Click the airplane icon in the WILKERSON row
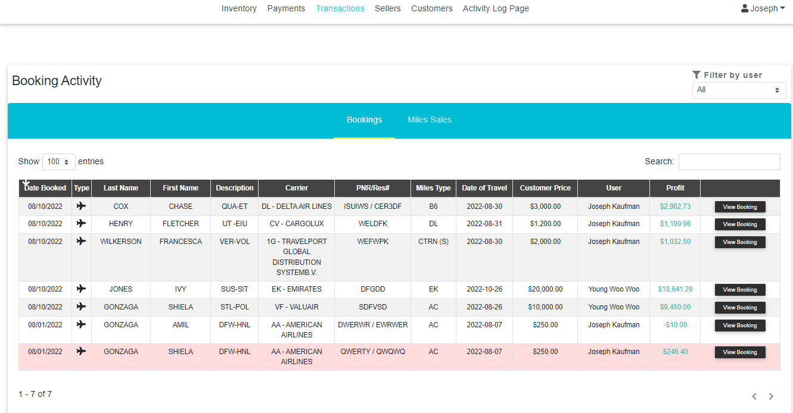The width and height of the screenshot is (793, 413). coord(82,242)
